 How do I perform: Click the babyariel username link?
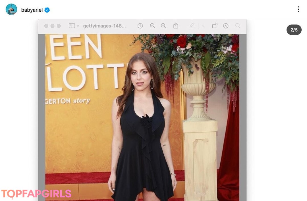pyautogui.click(x=32, y=10)
